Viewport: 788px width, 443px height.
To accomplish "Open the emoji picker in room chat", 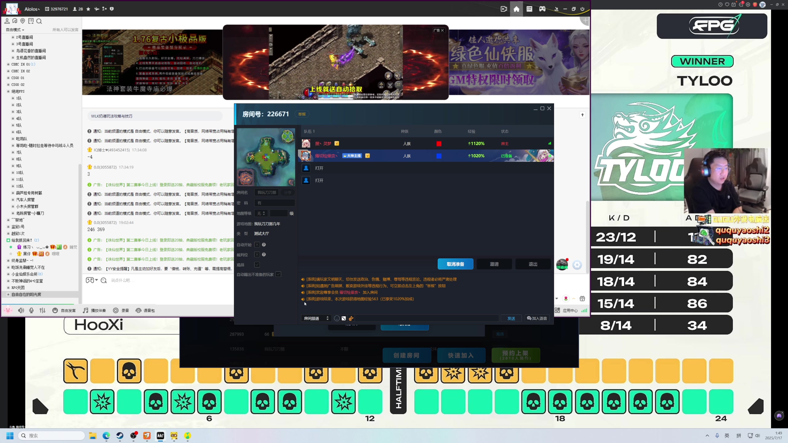I will (337, 318).
